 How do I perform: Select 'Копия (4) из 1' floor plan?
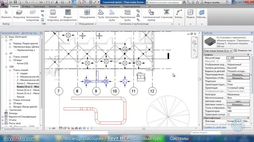(28, 90)
